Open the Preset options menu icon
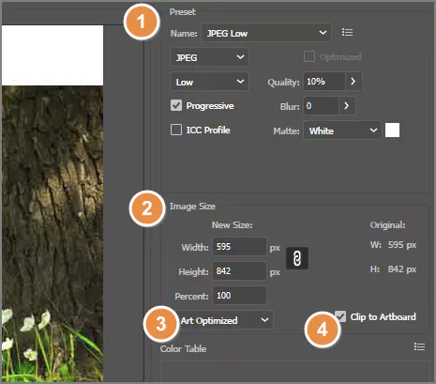This screenshot has width=436, height=384. click(347, 32)
